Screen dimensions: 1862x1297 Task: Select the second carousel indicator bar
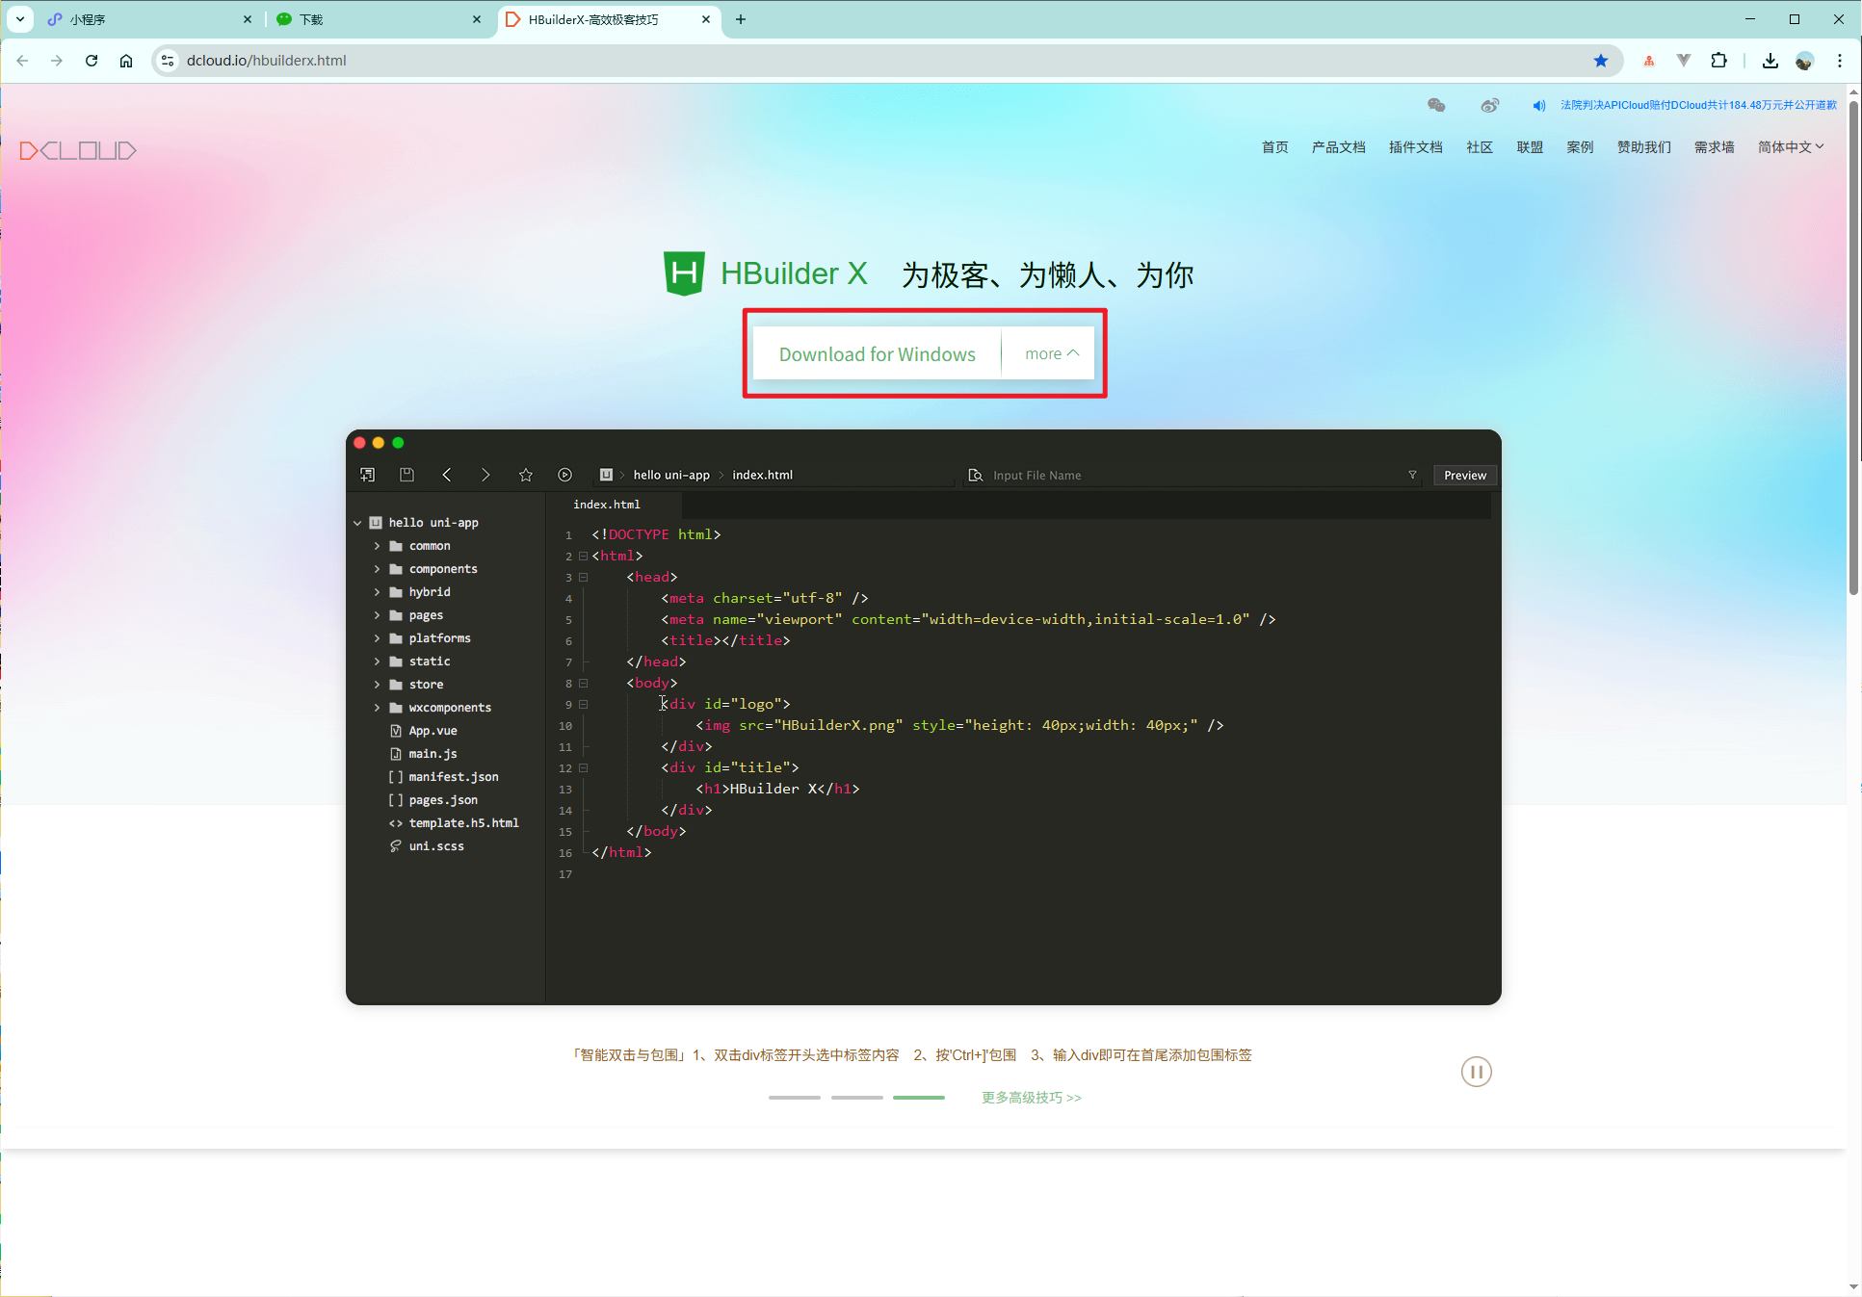coord(856,1098)
